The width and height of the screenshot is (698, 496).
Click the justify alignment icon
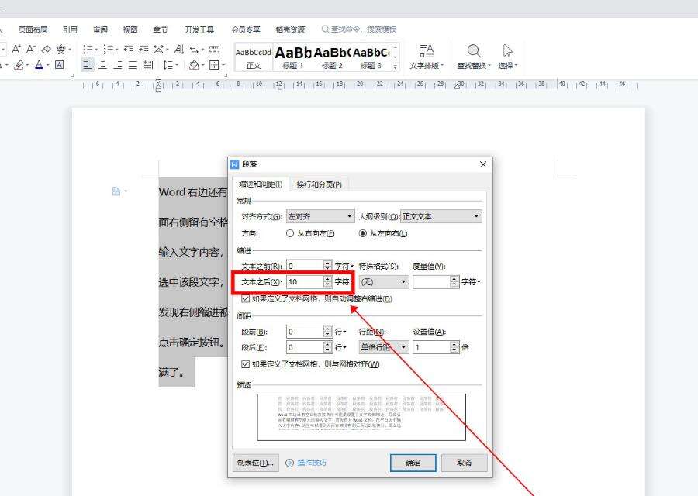[133, 65]
